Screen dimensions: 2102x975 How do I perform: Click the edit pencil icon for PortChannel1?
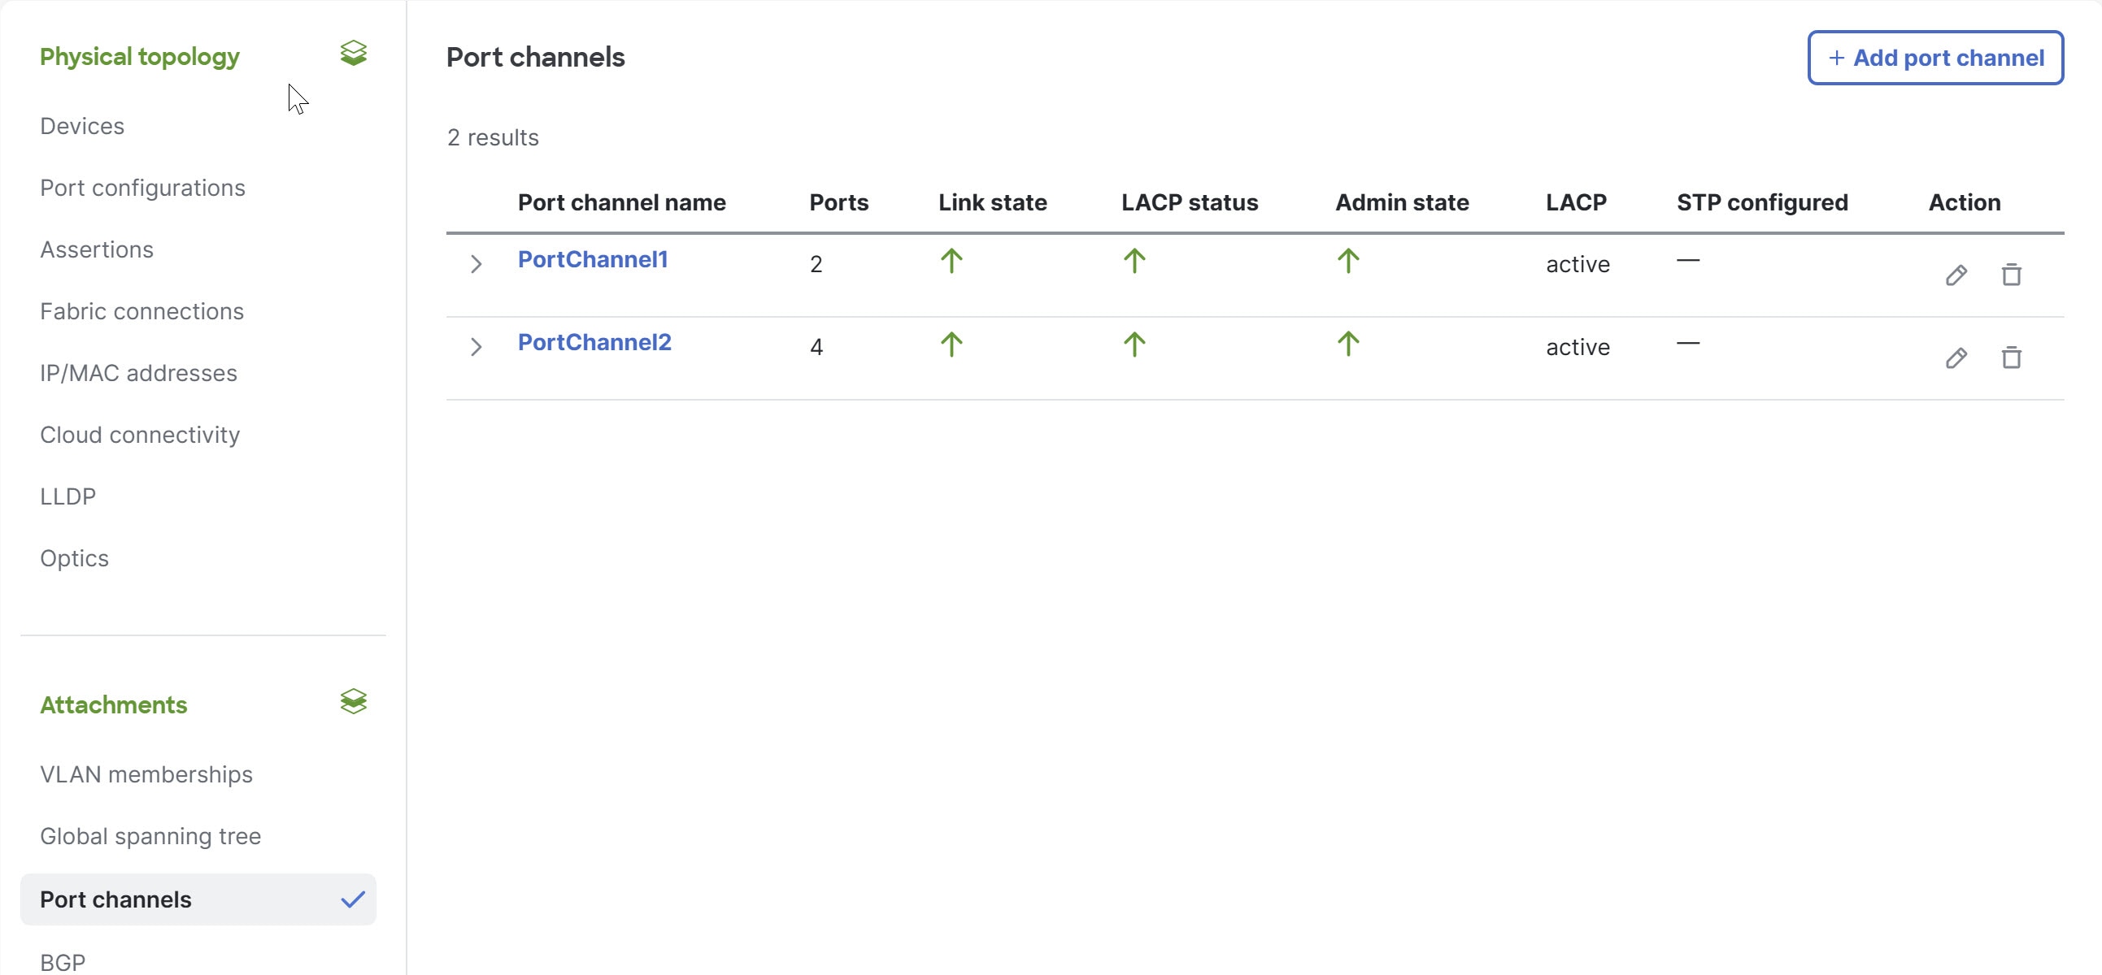coord(1956,275)
